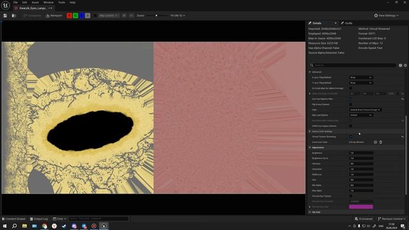Screen dimensions: 409x230
Task: Switch to the Details tab
Action: [x=317, y=23]
